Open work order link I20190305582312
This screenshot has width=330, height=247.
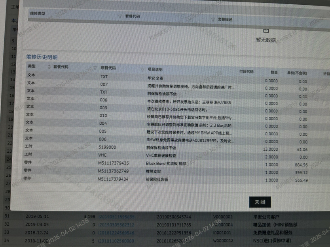116,225
